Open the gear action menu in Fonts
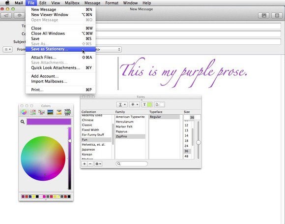Screen dimensions: 285x224 (98, 164)
